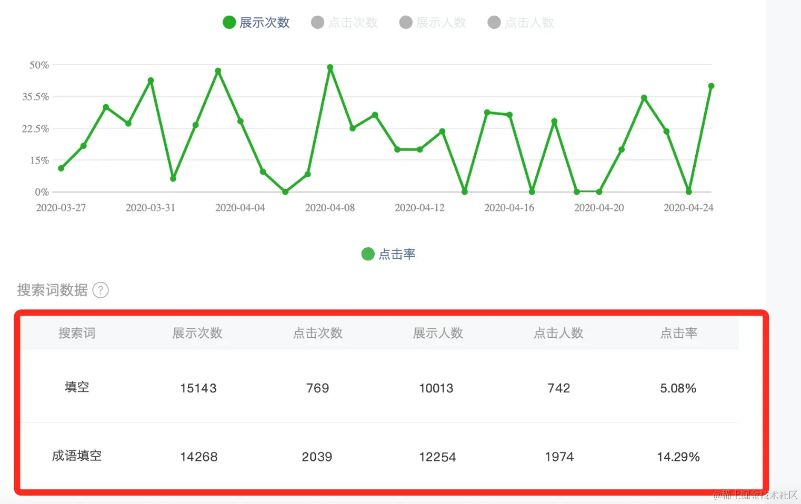Click the chart data point at 2020-04-24

point(689,191)
